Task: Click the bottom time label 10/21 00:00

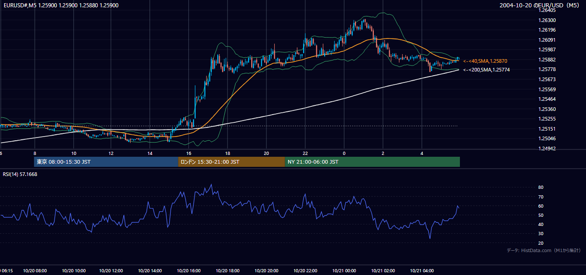Action: click(344, 271)
